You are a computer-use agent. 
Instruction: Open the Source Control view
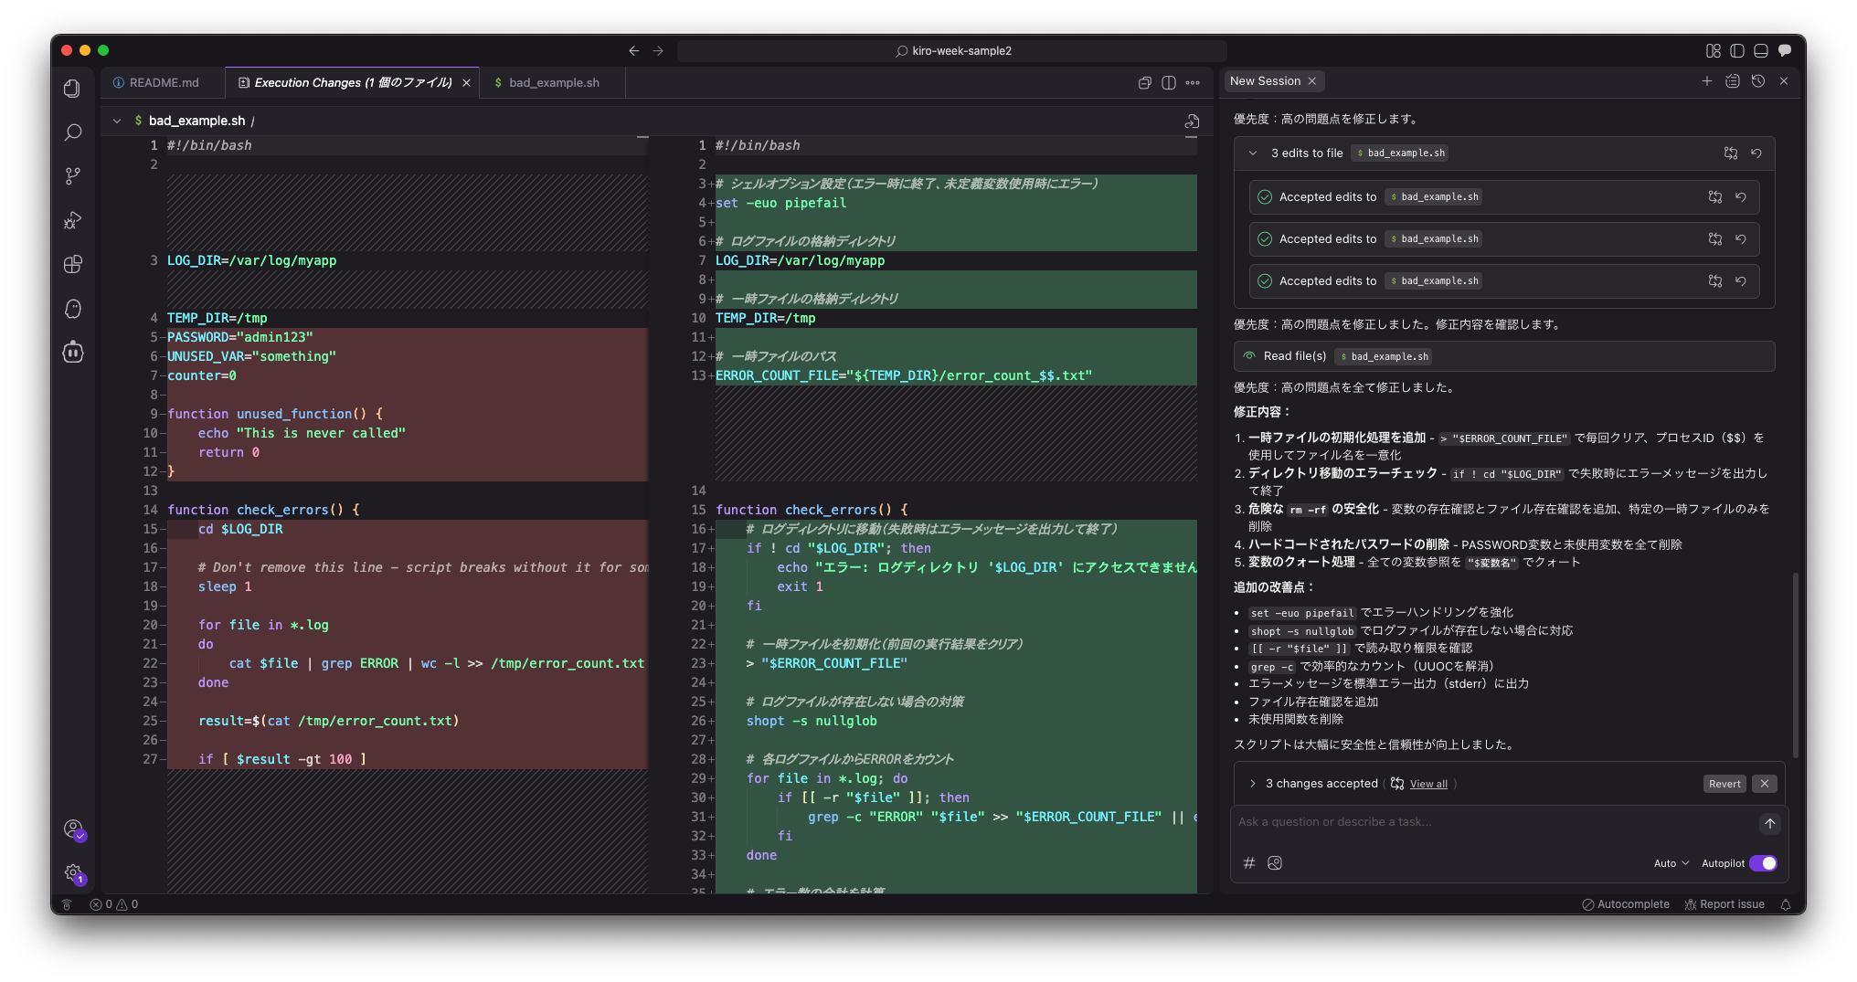pos(73,176)
